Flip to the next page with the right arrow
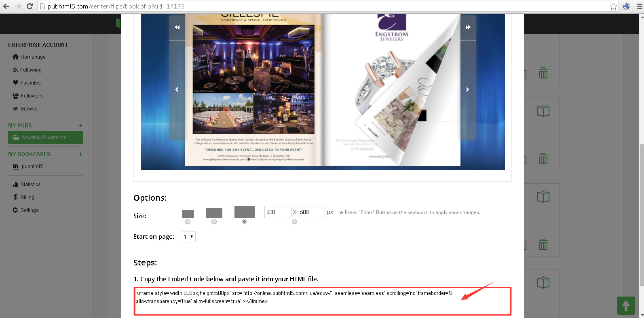Viewport: 644px width, 318px height. pos(468,89)
